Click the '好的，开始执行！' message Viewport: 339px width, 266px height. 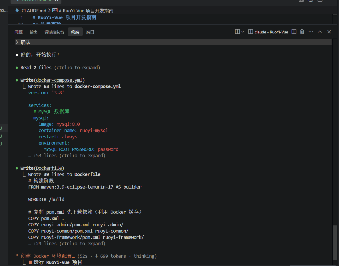[x=40, y=55]
